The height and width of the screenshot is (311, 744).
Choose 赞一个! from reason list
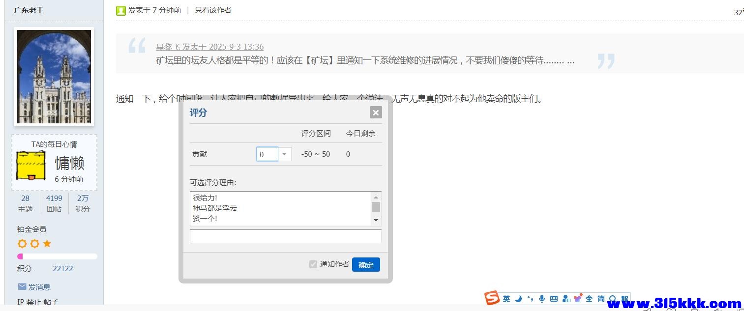[205, 219]
